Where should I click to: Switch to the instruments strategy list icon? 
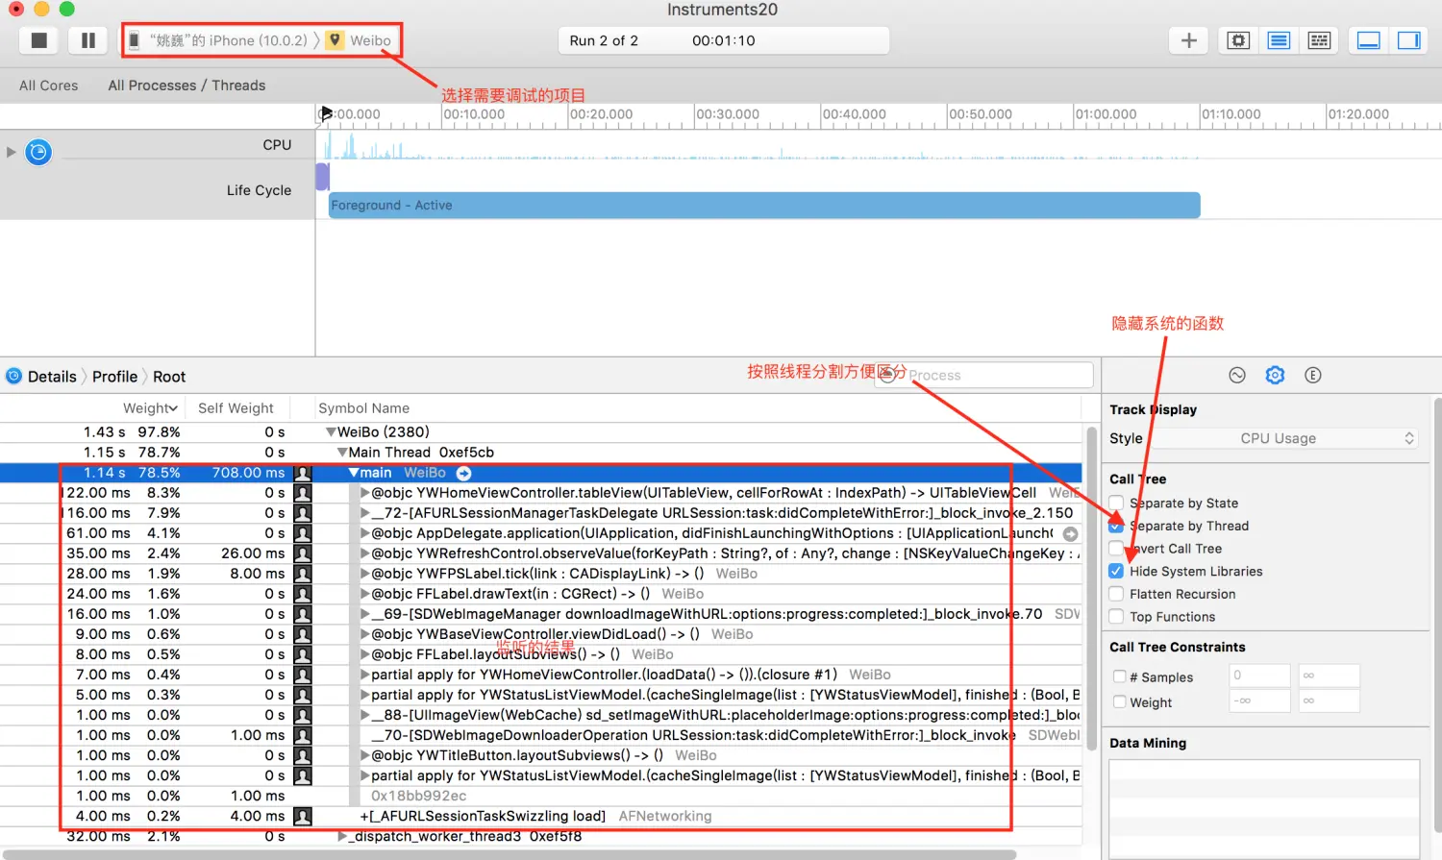click(x=1279, y=40)
